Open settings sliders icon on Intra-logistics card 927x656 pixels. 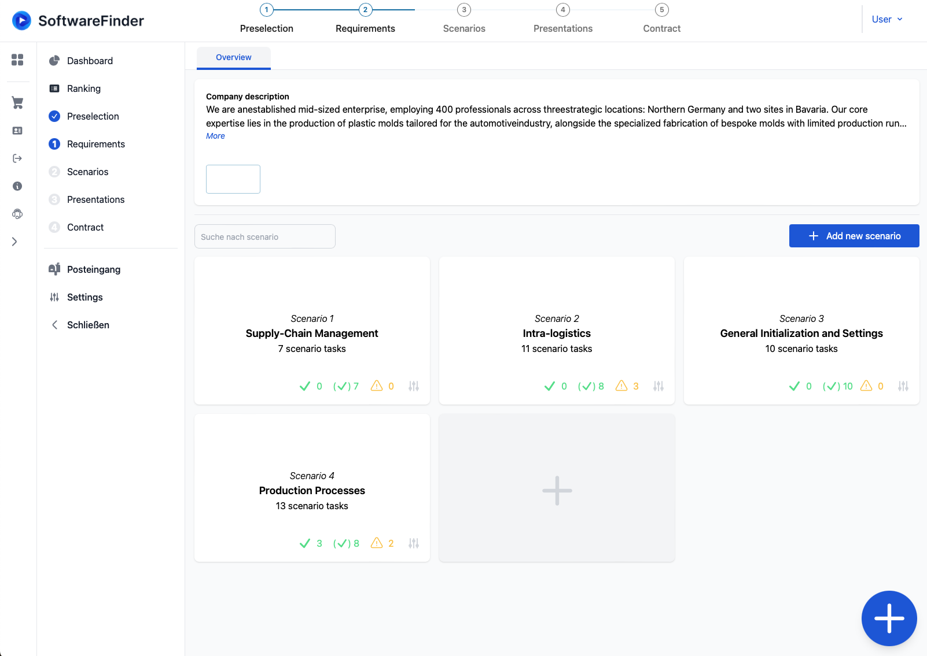[658, 386]
